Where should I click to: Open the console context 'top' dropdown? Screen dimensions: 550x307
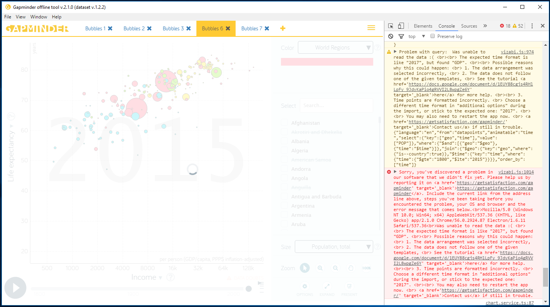coord(417,36)
